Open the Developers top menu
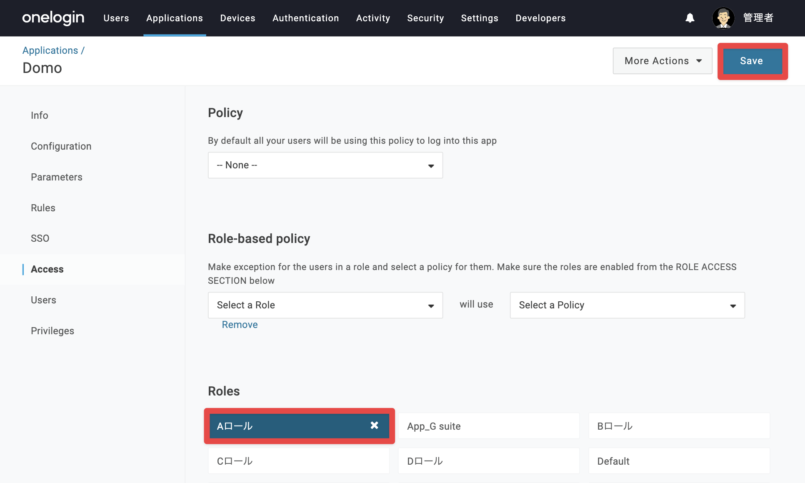Screen dimensions: 805x483 (x=540, y=18)
